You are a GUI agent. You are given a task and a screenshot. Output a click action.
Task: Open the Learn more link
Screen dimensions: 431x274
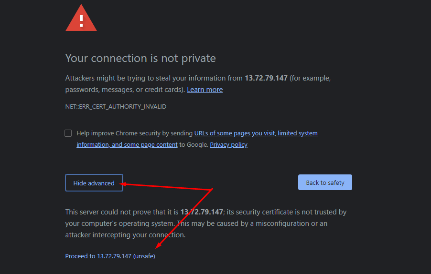205,90
